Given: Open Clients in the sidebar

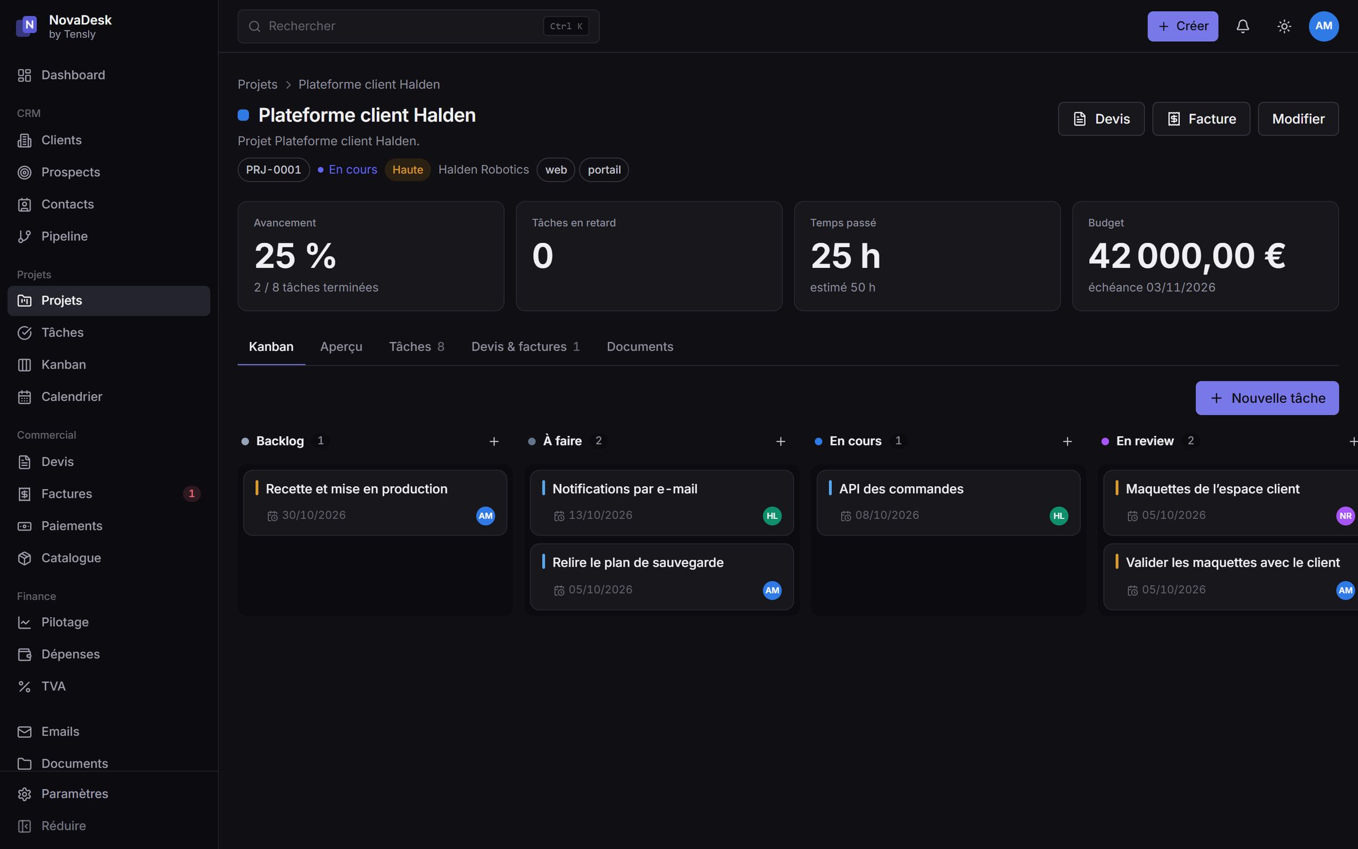Looking at the screenshot, I should tap(109, 140).
